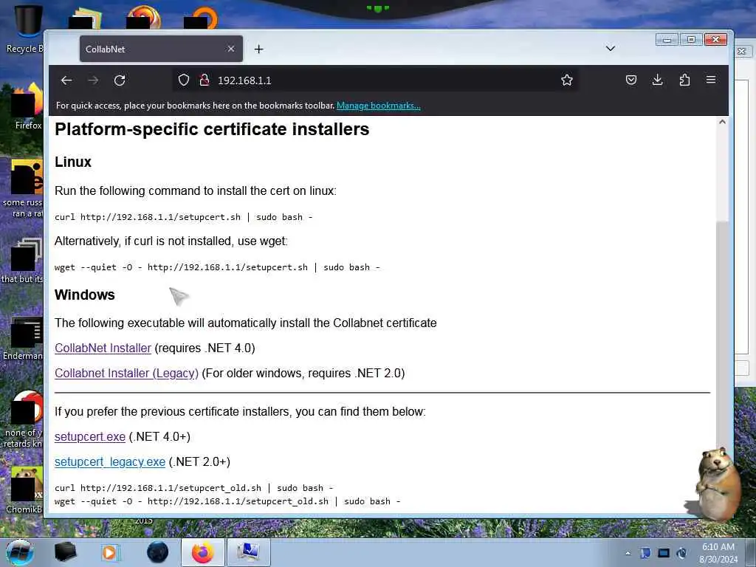Select the Firefox desktop shortcut
The image size is (756, 567).
[27, 106]
